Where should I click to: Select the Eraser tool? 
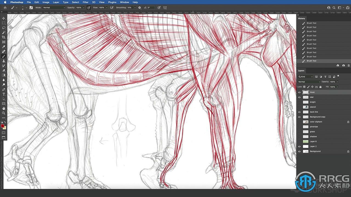pyautogui.click(x=4, y=70)
